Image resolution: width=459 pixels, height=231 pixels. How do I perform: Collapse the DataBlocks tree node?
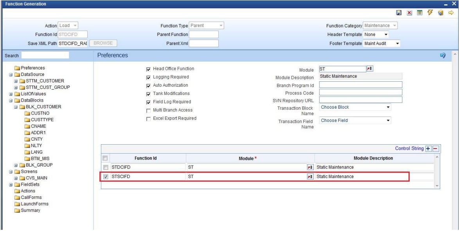(x=11, y=100)
